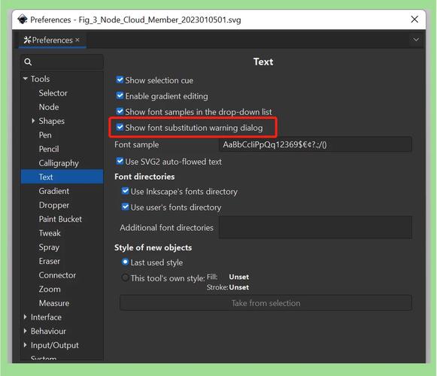Viewport: 437px width, 376px height.
Task: Expand the Behaviour category
Action: pyautogui.click(x=26, y=331)
